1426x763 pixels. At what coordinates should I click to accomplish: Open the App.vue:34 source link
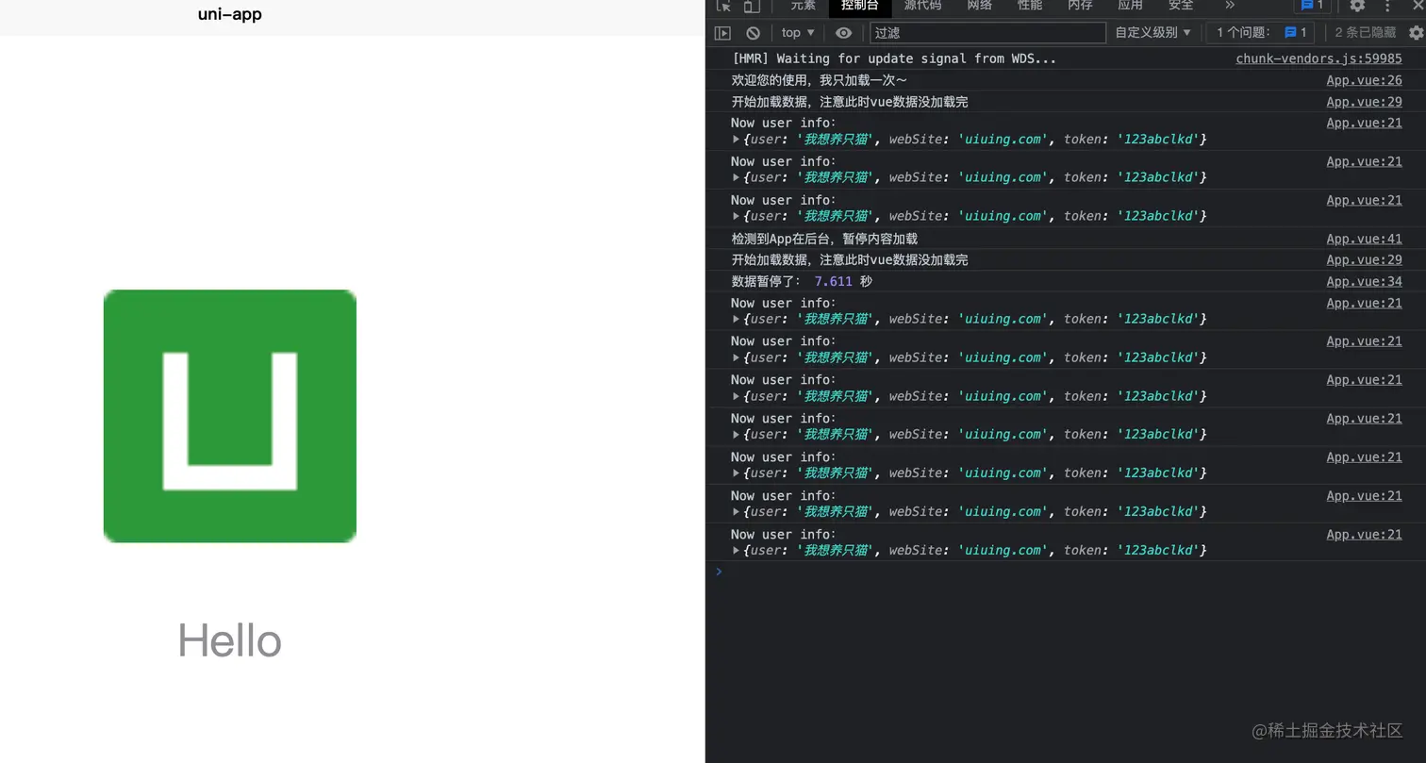[1364, 282]
